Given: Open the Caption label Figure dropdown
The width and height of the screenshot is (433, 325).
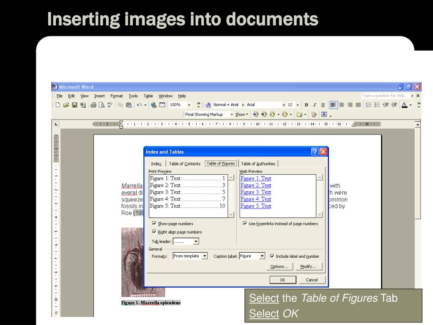Looking at the screenshot, I should pyautogui.click(x=262, y=256).
